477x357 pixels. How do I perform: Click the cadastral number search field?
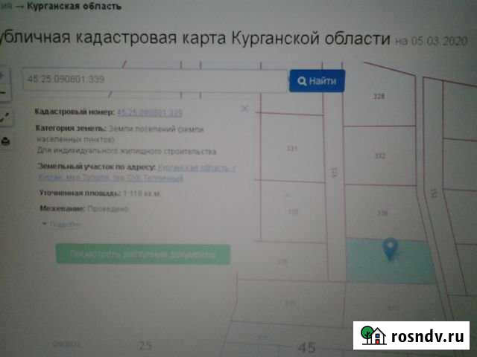155,80
